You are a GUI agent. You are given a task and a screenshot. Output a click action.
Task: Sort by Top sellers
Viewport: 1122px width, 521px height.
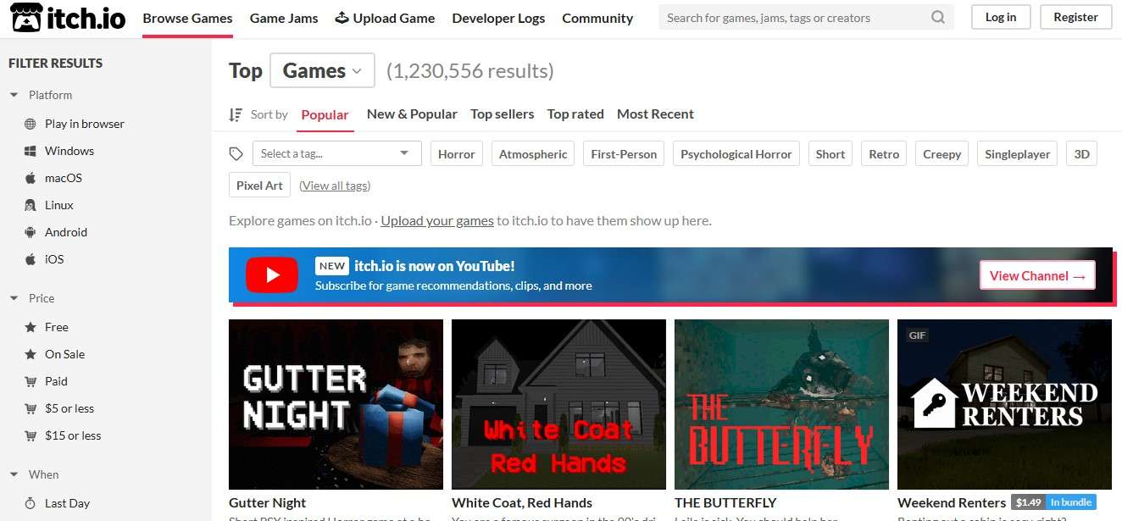click(x=503, y=114)
